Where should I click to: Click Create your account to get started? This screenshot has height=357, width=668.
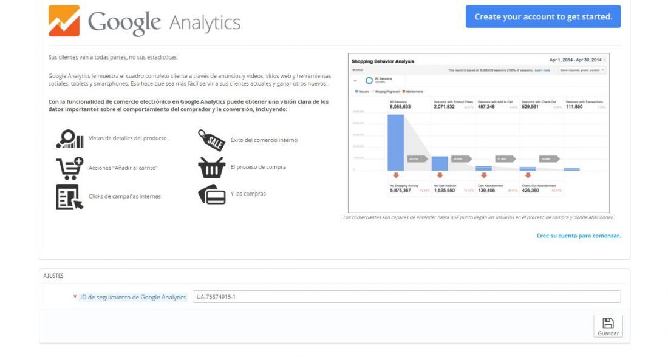[543, 16]
